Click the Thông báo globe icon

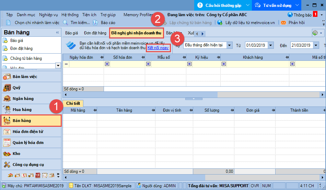[x=290, y=15]
